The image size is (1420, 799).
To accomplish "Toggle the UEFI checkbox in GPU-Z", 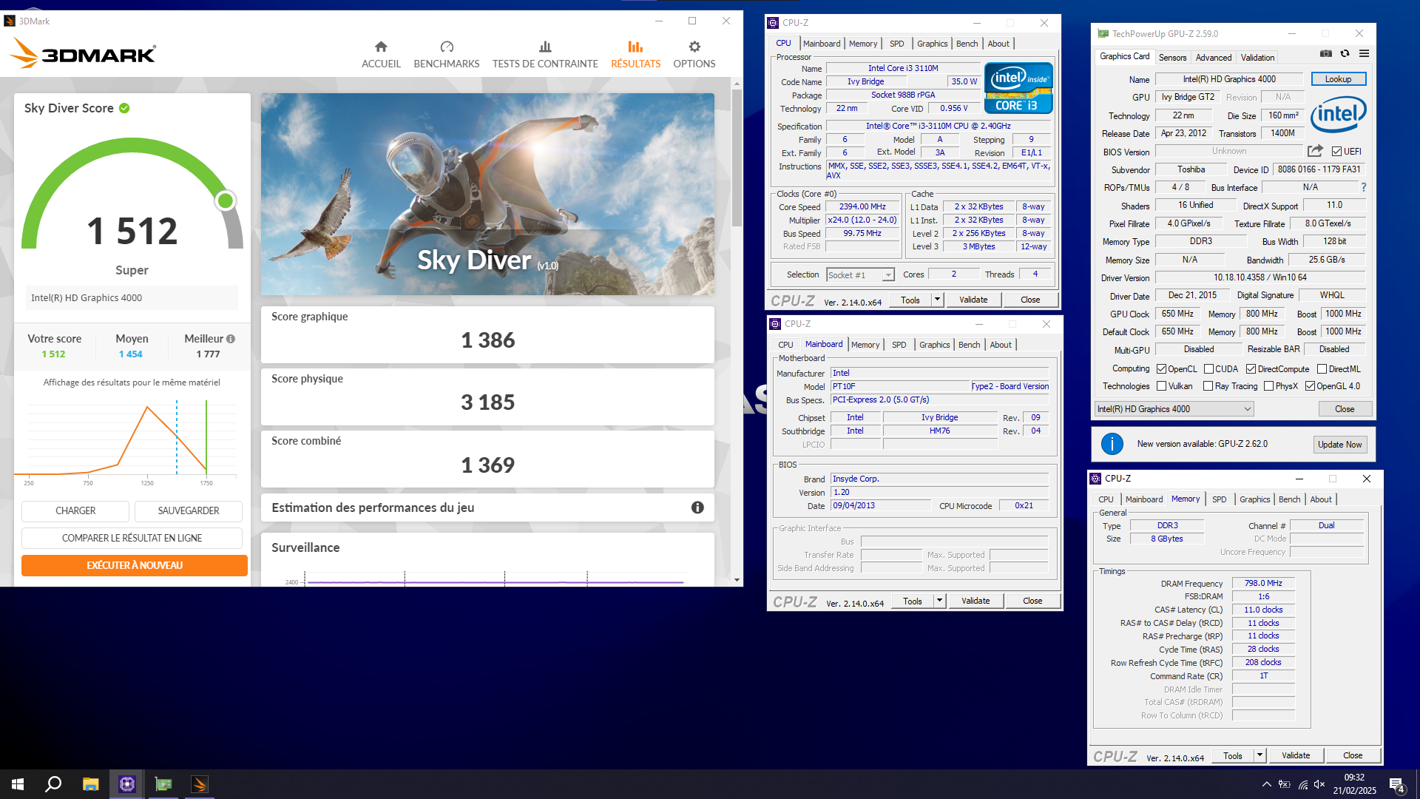I will coord(1336,152).
